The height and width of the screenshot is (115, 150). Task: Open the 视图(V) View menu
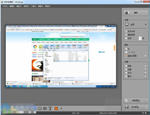click(40, 6)
